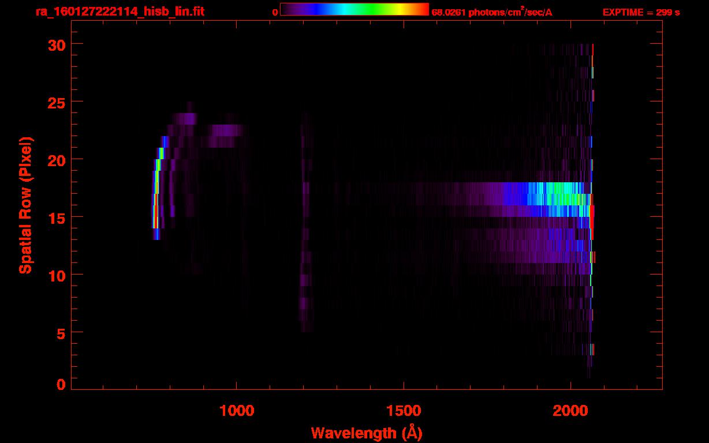The image size is (709, 443).
Task: Click the x-axis tick label 2000
Action: [x=570, y=410]
